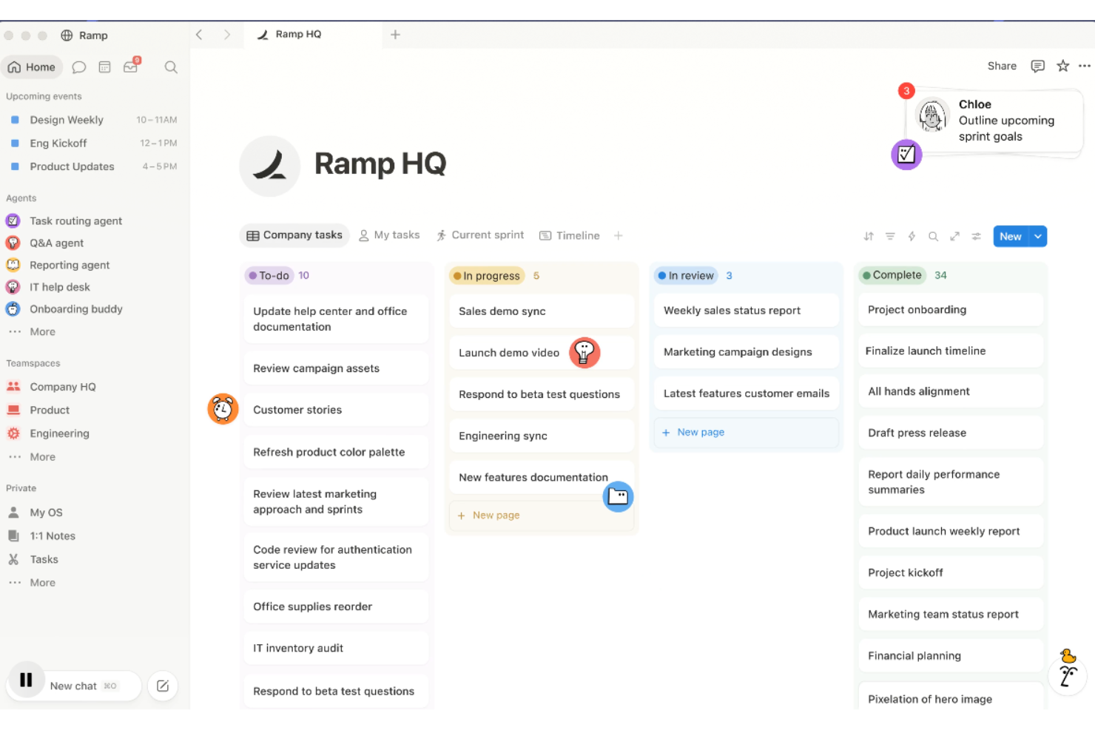Open the view settings sliders icon

977,237
